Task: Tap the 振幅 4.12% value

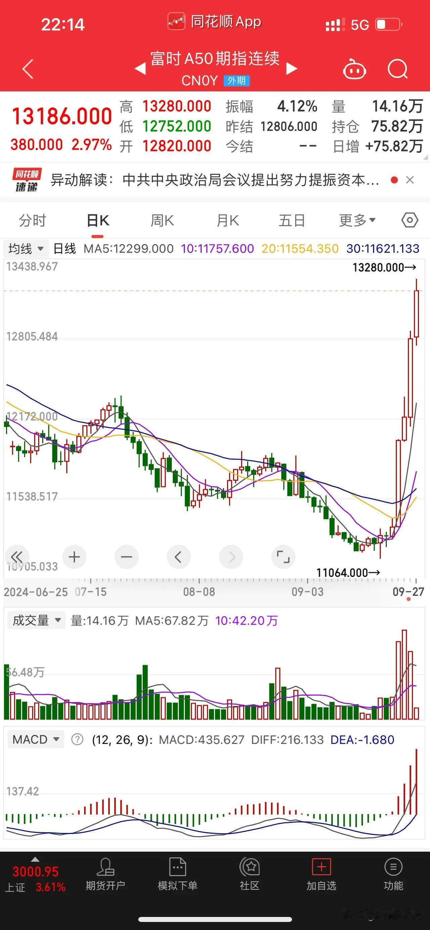Action: 297,106
